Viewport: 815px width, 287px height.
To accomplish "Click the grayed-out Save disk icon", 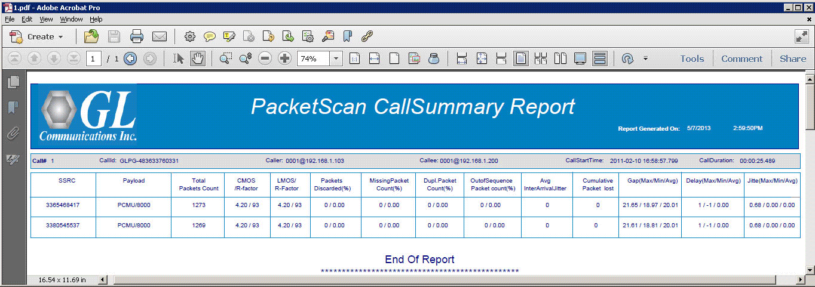I will click(x=114, y=36).
